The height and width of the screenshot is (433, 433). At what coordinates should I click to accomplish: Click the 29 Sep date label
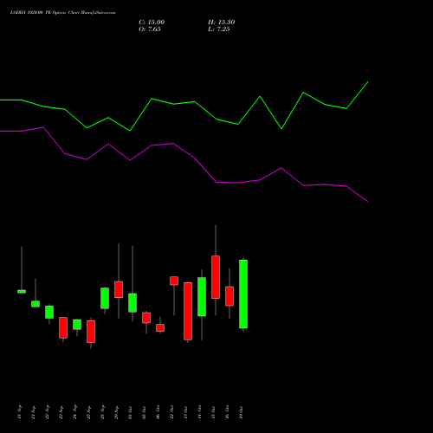pyautogui.click(x=116, y=412)
